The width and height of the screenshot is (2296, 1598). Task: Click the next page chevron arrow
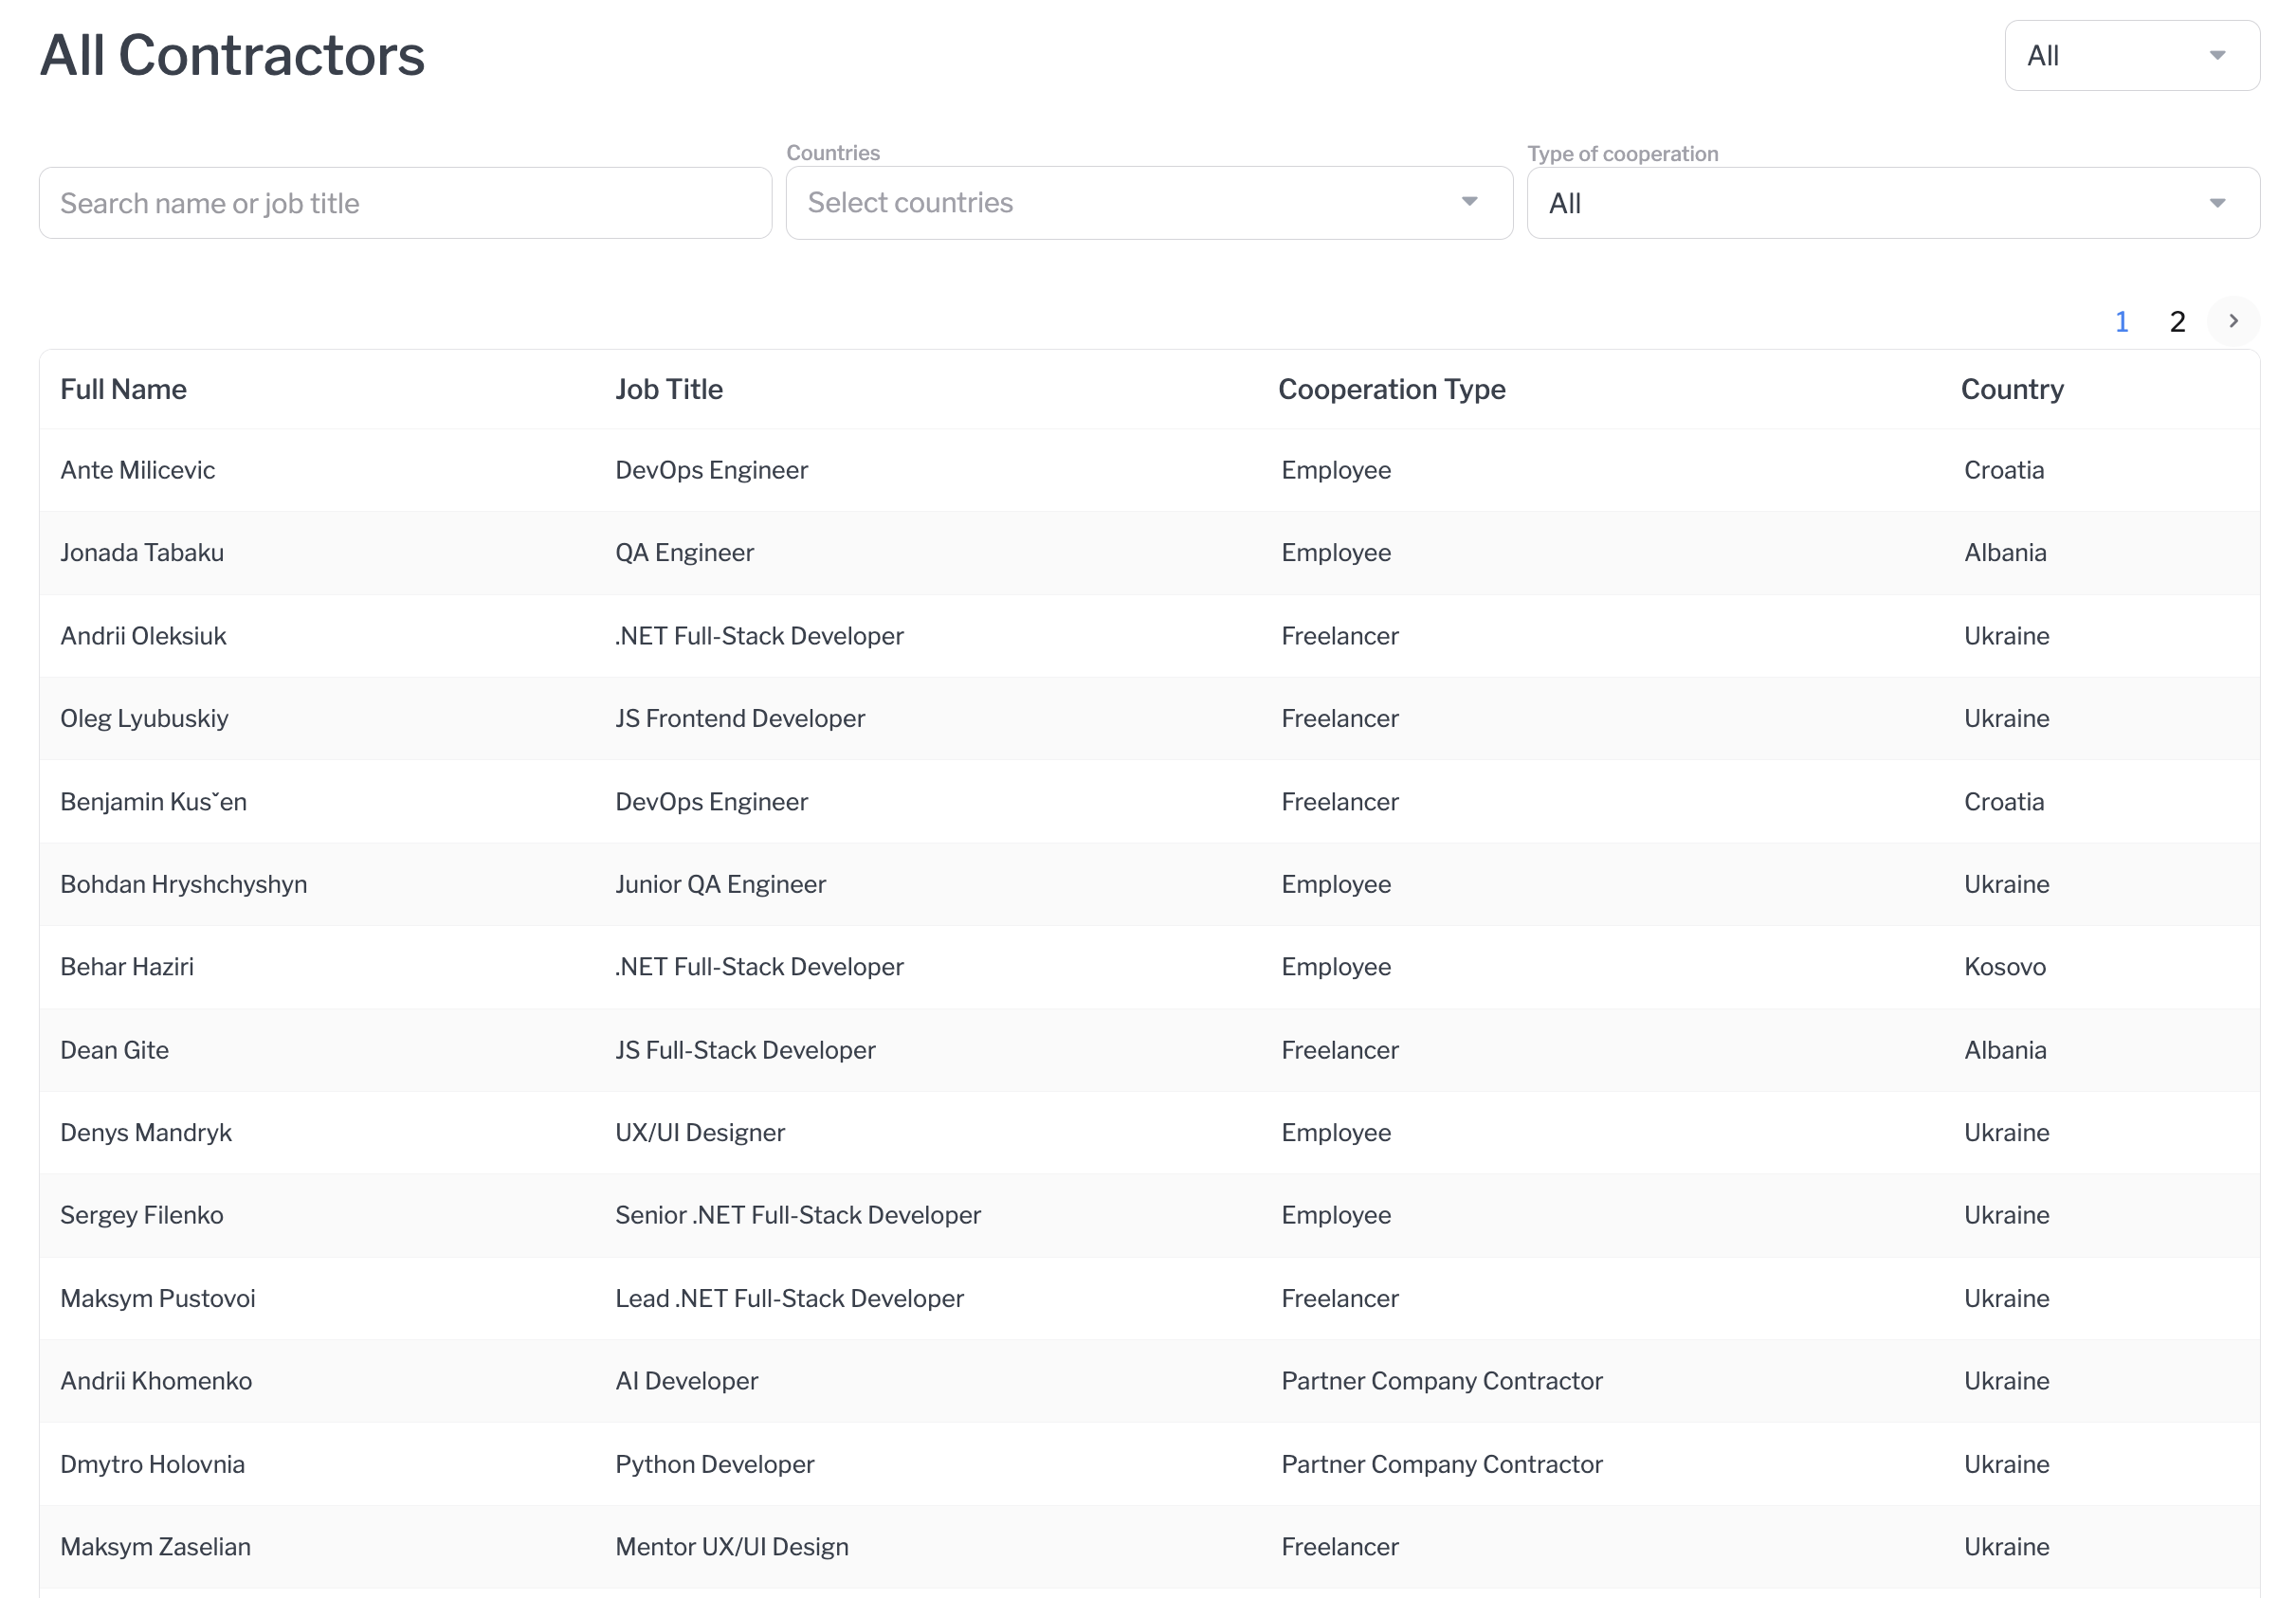[2233, 321]
